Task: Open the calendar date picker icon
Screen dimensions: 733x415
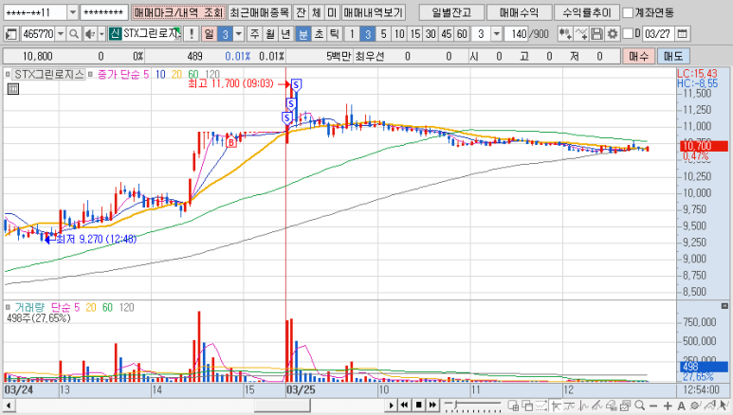Action: pos(682,34)
